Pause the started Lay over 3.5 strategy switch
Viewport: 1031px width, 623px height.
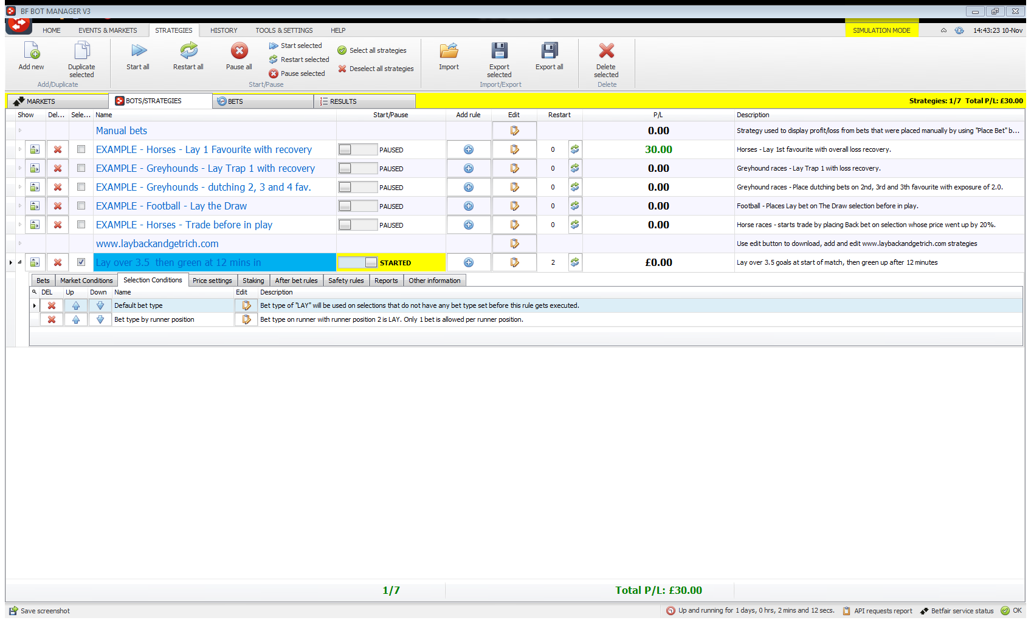[x=358, y=262]
